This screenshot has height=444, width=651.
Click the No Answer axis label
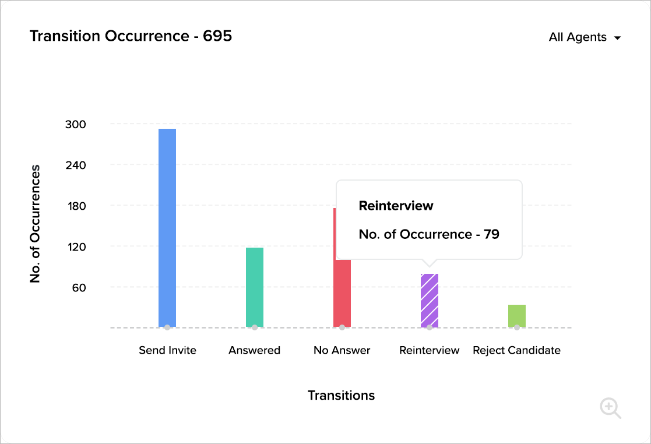coord(342,350)
